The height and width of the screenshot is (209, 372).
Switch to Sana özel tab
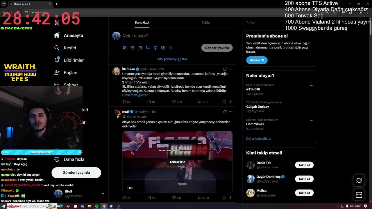tap(142, 22)
